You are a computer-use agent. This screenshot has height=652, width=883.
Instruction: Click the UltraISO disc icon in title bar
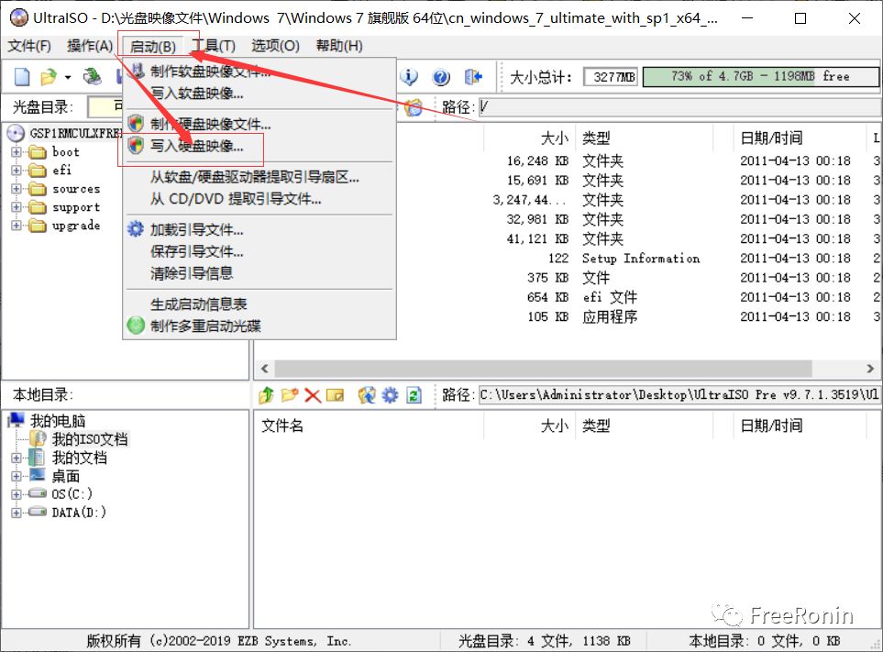[19, 18]
